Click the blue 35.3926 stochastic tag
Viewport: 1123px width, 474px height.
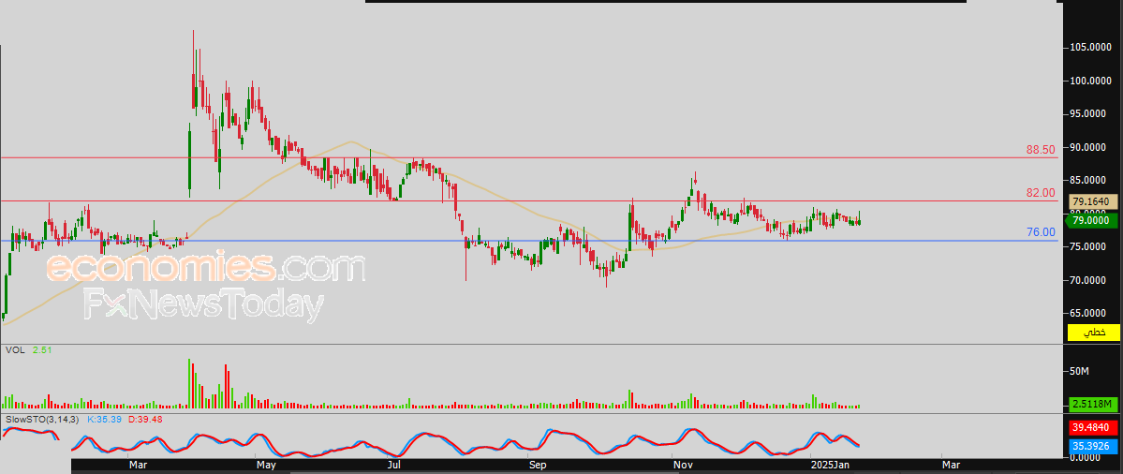pos(1094,445)
